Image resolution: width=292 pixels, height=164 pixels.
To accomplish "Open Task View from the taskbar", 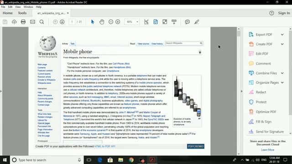I will [x=89, y=160].
